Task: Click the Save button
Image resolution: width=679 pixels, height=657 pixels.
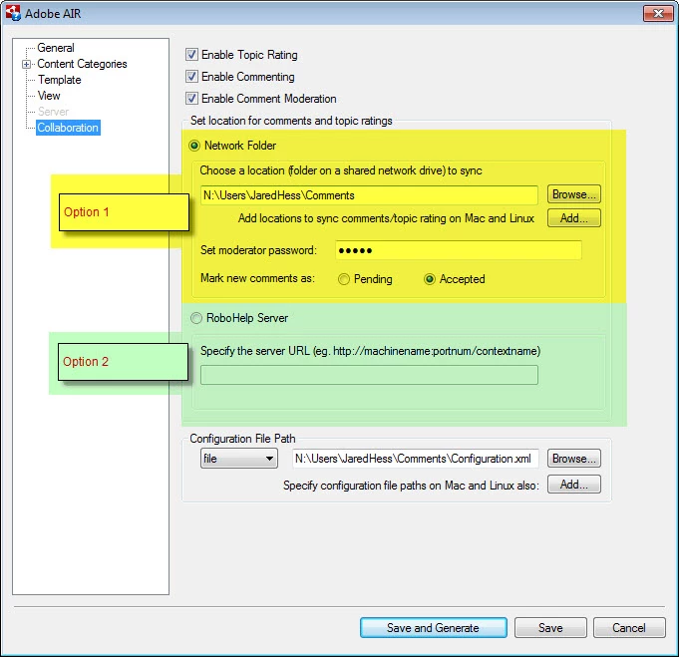Action: (550, 627)
